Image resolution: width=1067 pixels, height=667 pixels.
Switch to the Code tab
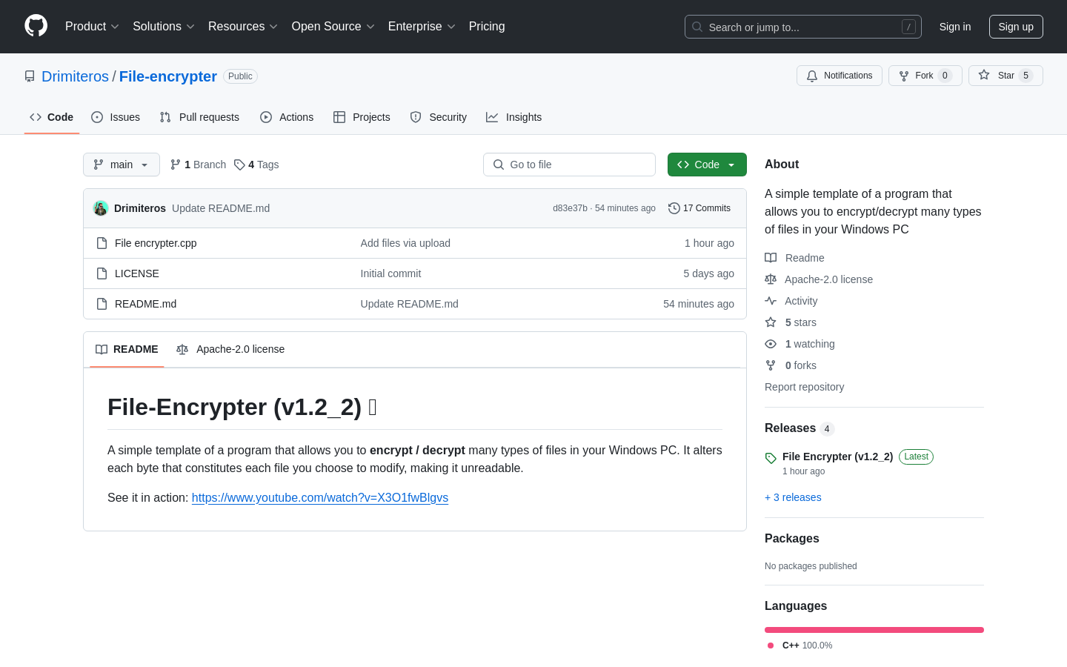tap(52, 117)
